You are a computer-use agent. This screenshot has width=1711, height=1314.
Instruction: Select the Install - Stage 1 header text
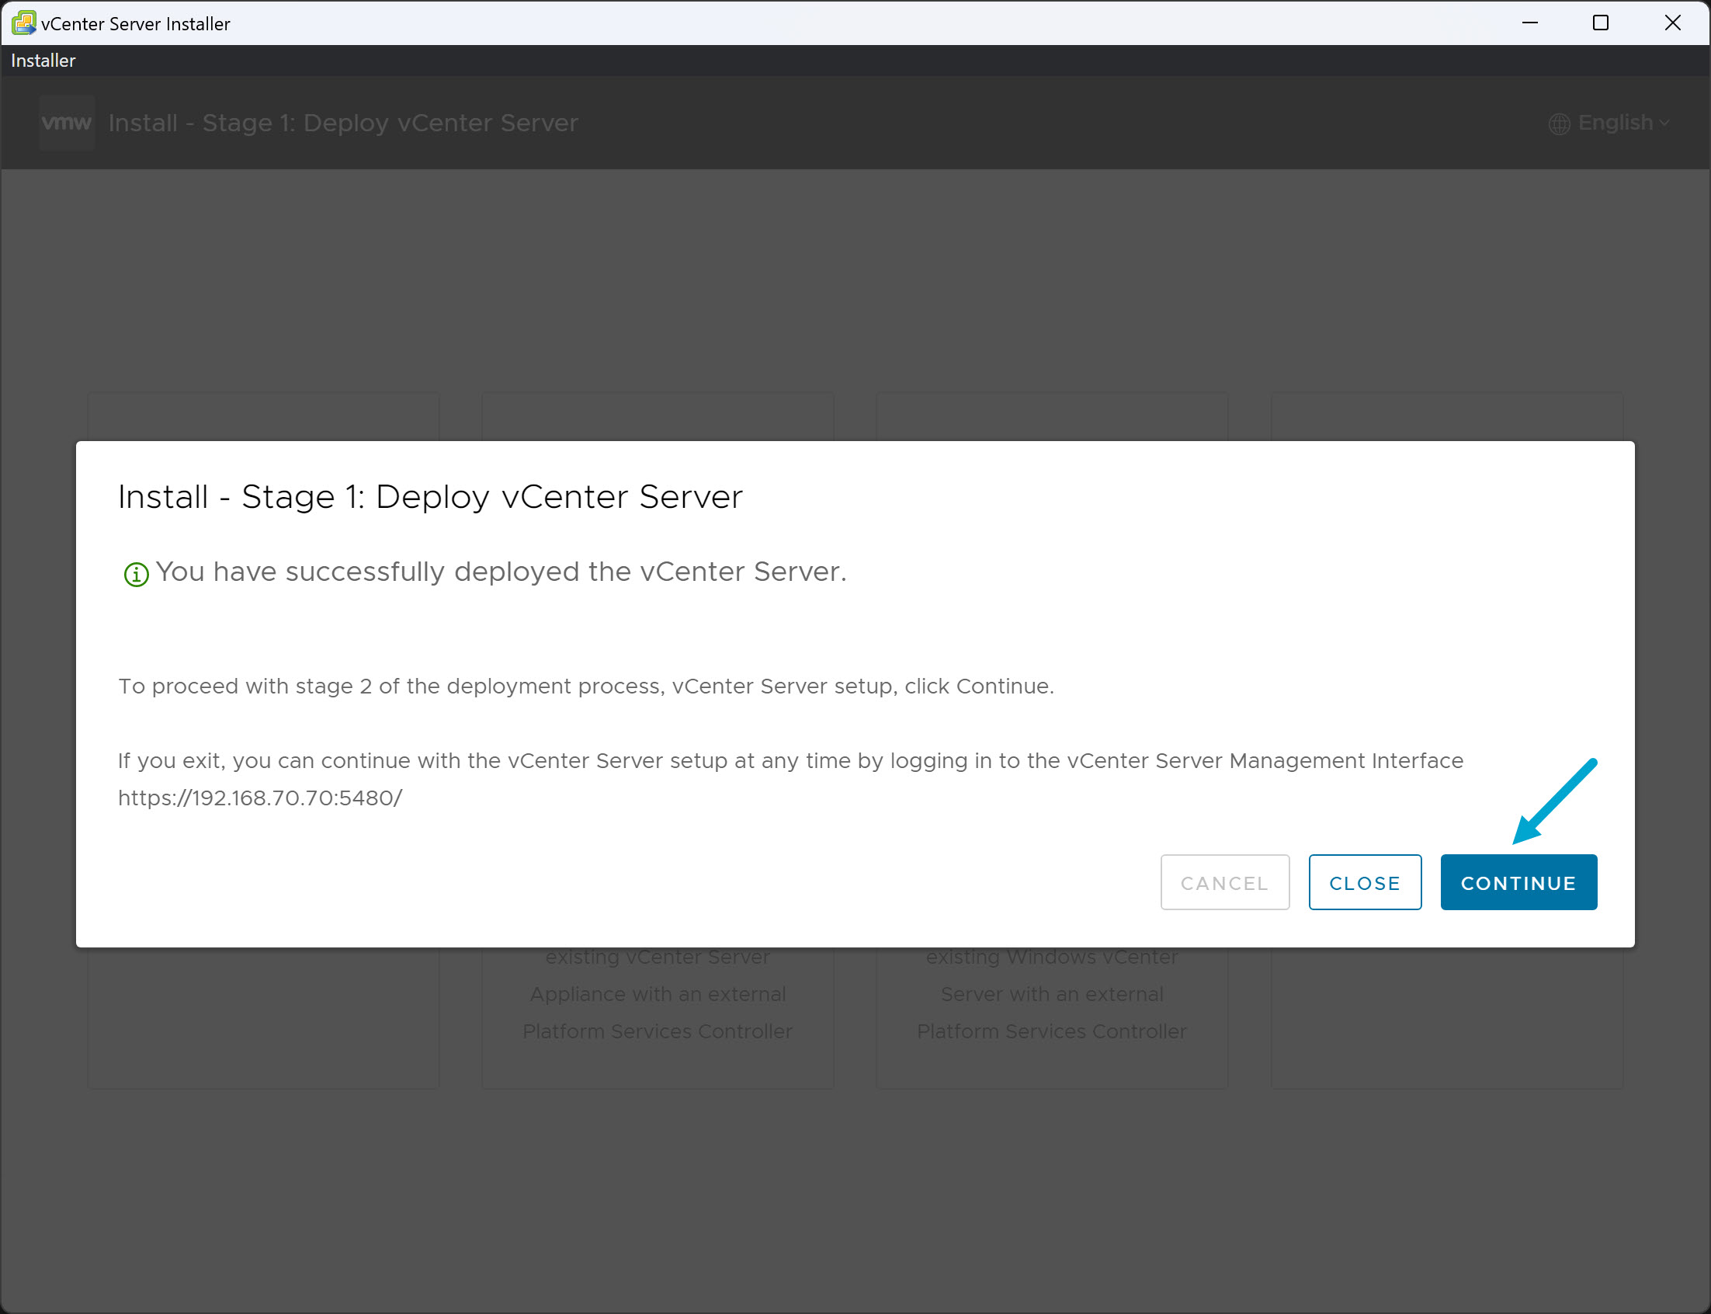pyautogui.click(x=342, y=123)
